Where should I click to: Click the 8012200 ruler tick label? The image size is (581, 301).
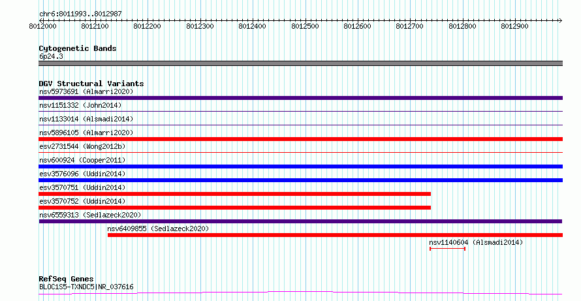click(x=148, y=27)
